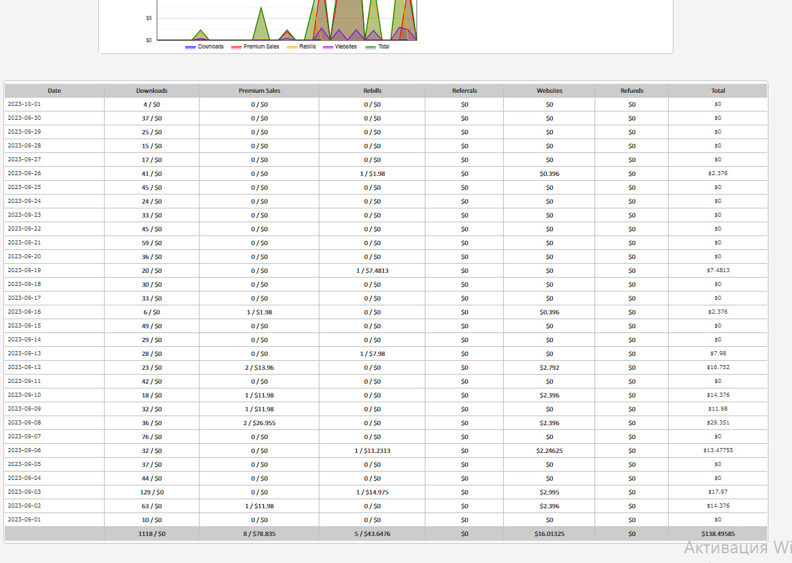Image resolution: width=792 pixels, height=563 pixels.
Task: Click the $7.4813 total cell
Action: pos(718,271)
